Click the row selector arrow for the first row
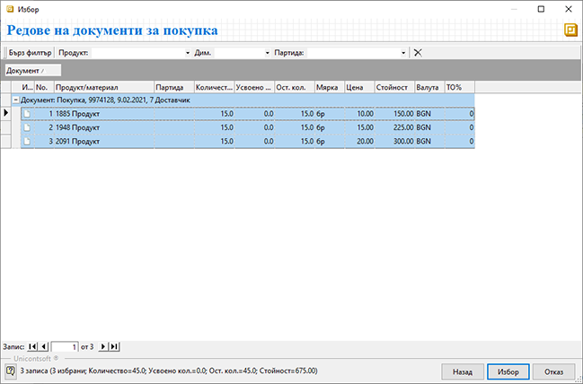This screenshot has height=384, width=583. tap(5, 113)
